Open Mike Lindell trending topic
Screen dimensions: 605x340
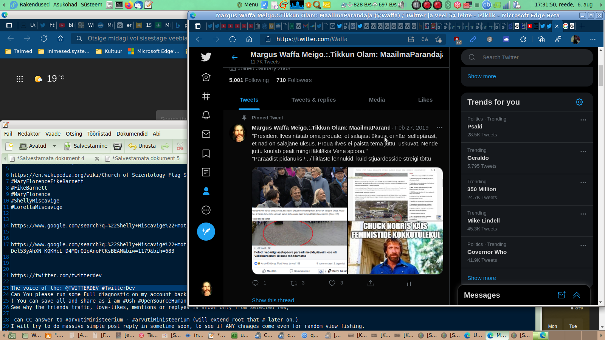click(x=527, y=221)
